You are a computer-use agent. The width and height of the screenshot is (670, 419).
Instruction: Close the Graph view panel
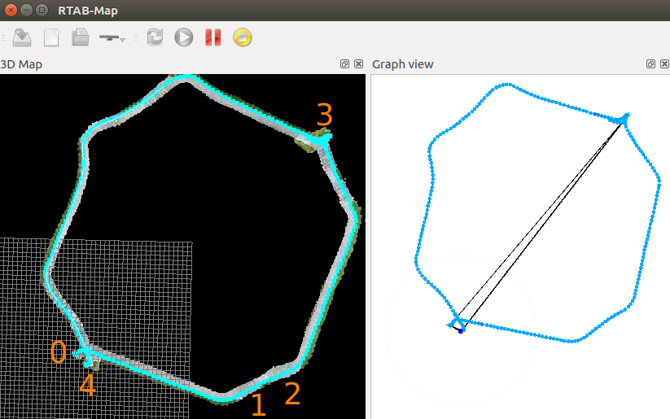point(663,64)
